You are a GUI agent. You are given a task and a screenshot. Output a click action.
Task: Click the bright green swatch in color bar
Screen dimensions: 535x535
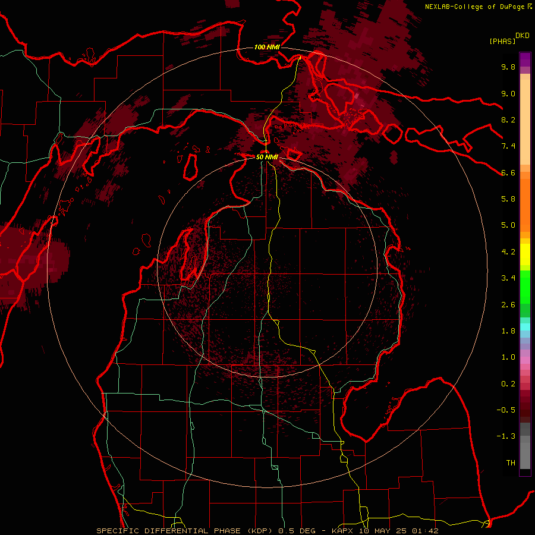point(525,287)
